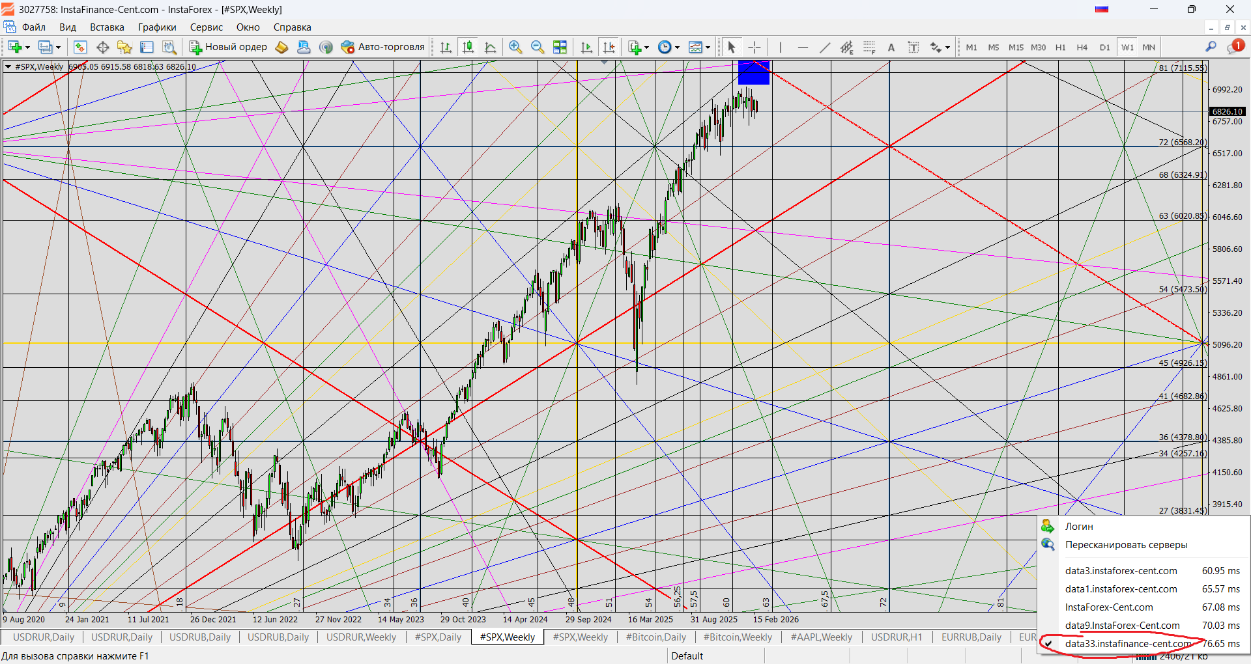
Task: Click the Zoom Out magnifier icon
Action: pyautogui.click(x=537, y=47)
